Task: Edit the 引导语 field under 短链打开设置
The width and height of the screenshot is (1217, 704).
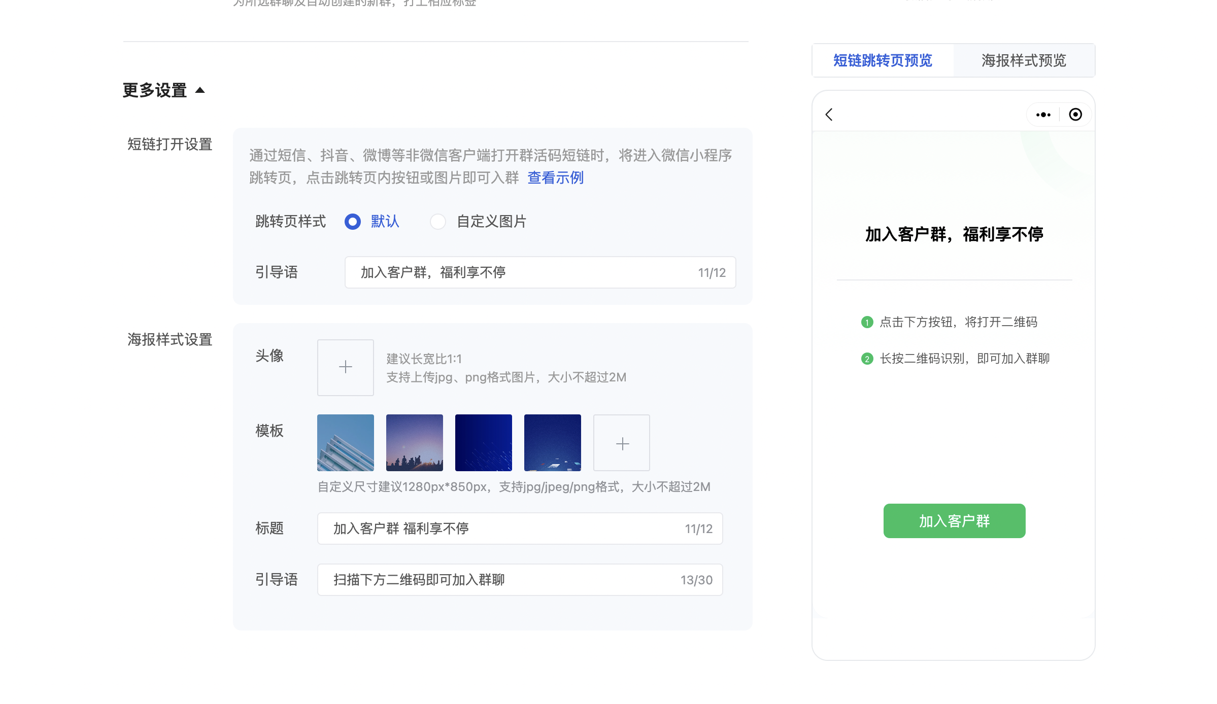Action: point(540,272)
